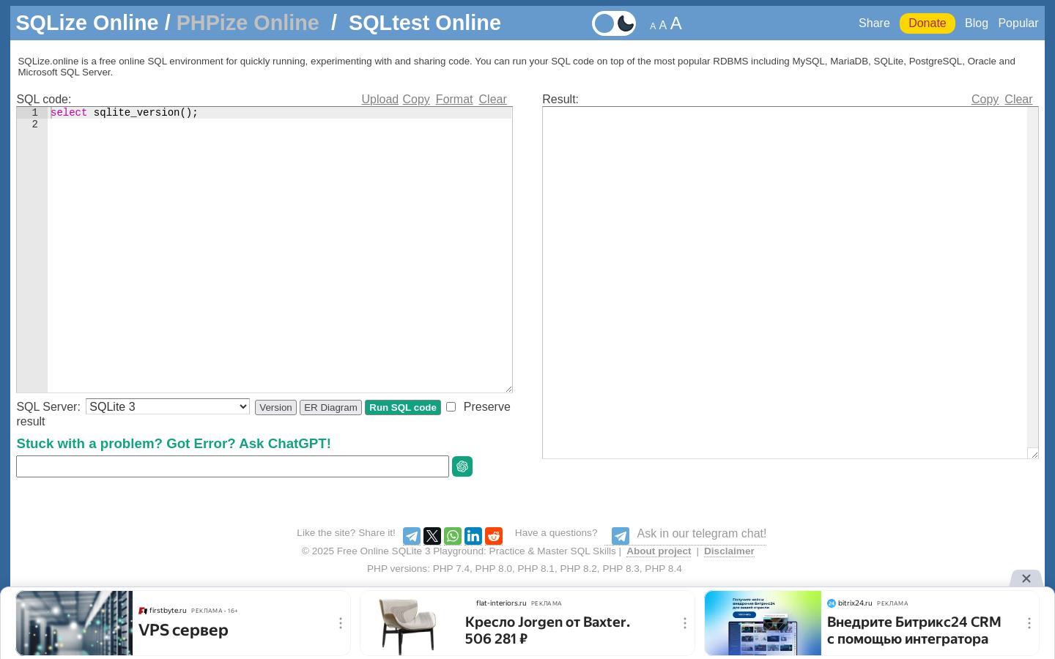Open 'Ask in our telegram chat!' link

coord(701,534)
